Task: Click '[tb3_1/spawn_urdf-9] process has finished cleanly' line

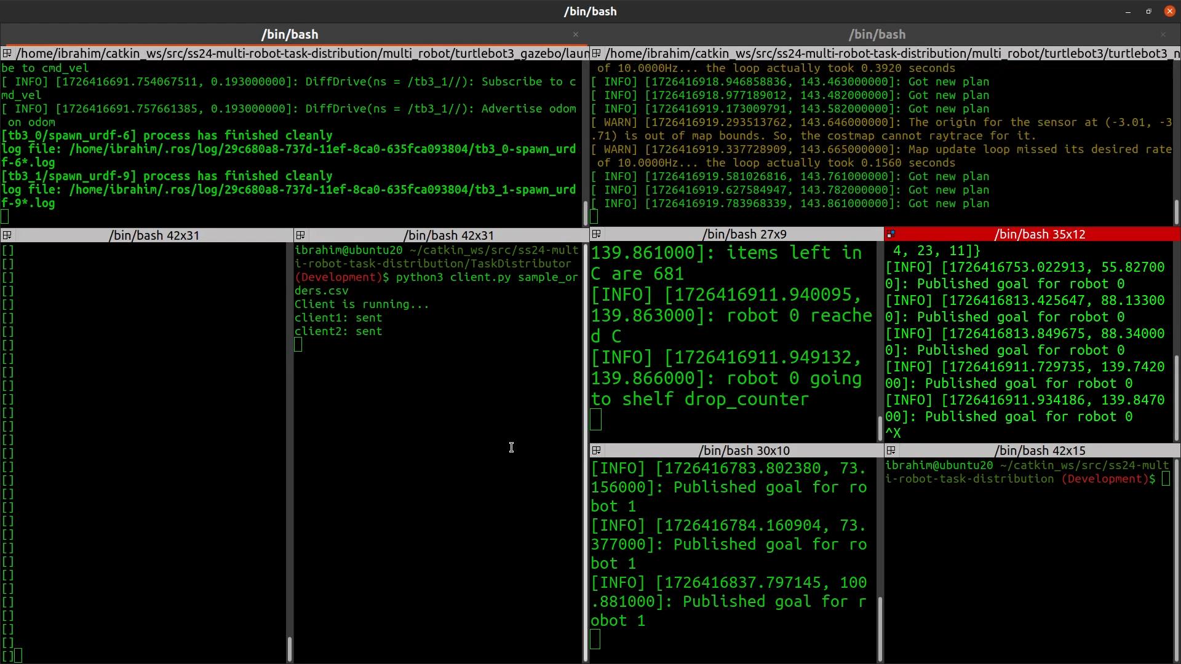Action: pyautogui.click(x=167, y=176)
